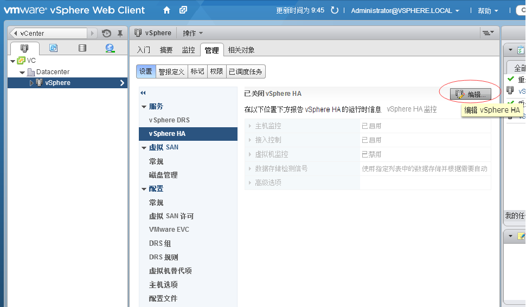
Task: Go to the vSphere Web Client home icon
Action: (x=166, y=10)
